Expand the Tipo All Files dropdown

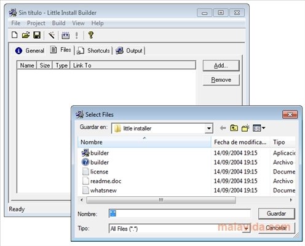pos(247,228)
